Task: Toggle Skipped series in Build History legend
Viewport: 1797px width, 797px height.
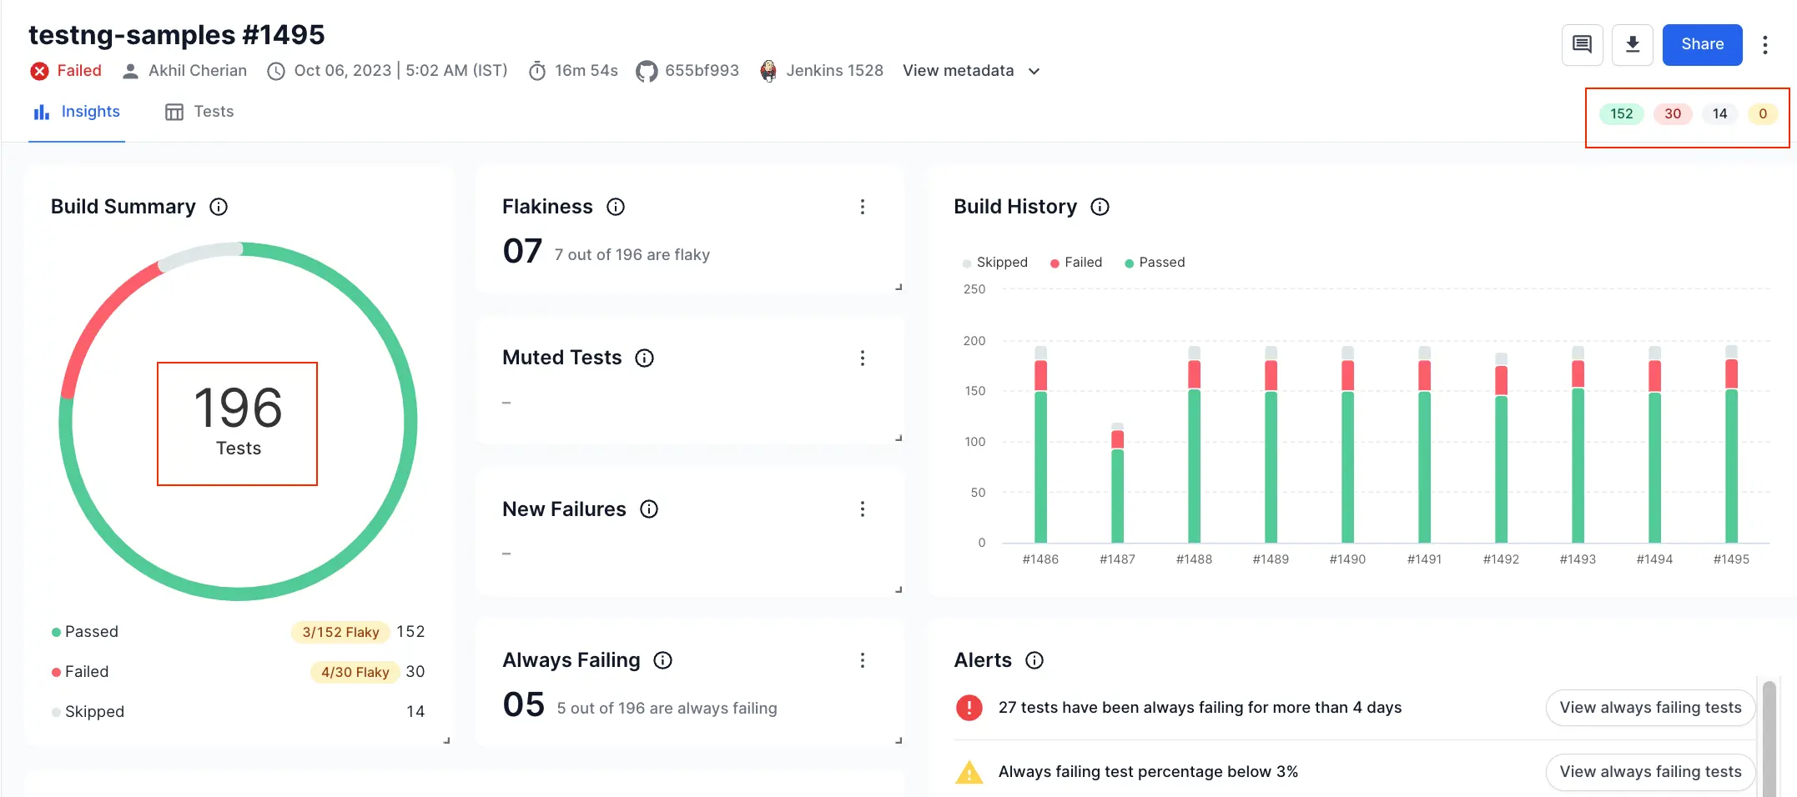Action: click(994, 263)
